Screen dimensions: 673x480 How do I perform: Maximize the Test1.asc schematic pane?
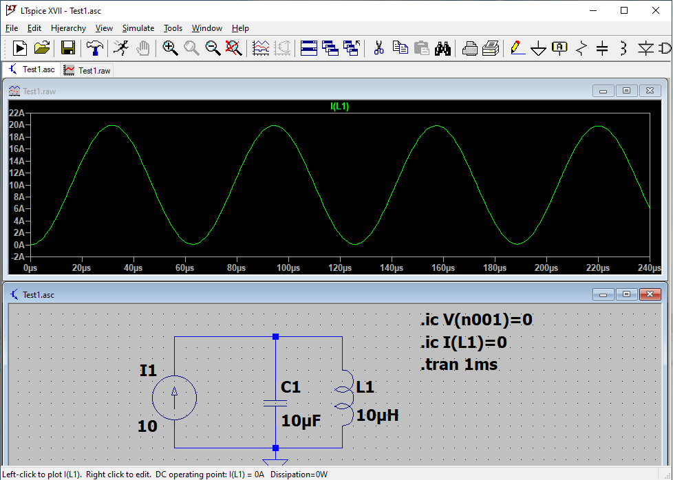626,294
